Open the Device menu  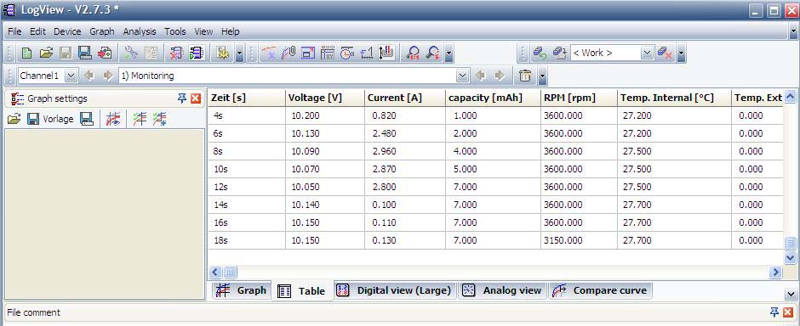(67, 31)
